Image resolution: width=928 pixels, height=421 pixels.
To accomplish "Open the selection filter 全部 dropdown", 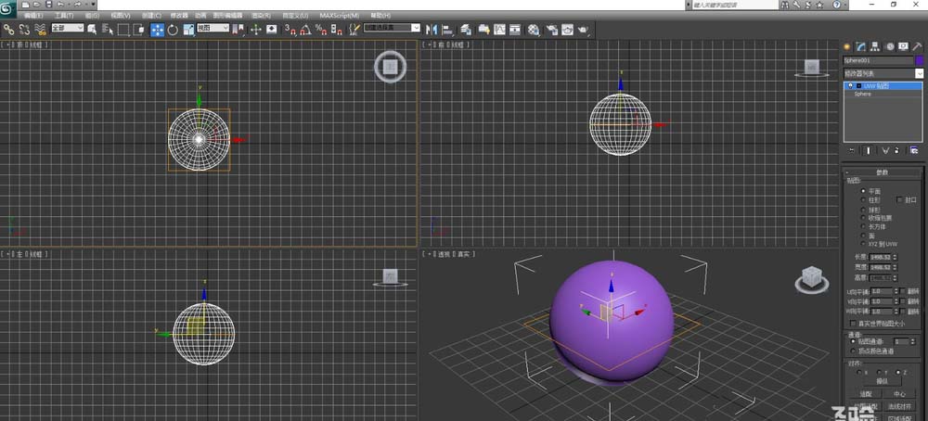I will tap(67, 28).
